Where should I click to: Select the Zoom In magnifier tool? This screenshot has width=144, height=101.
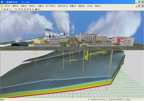[20, 9]
